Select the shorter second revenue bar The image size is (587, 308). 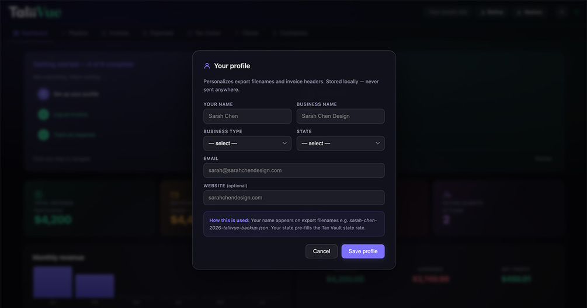point(95,286)
